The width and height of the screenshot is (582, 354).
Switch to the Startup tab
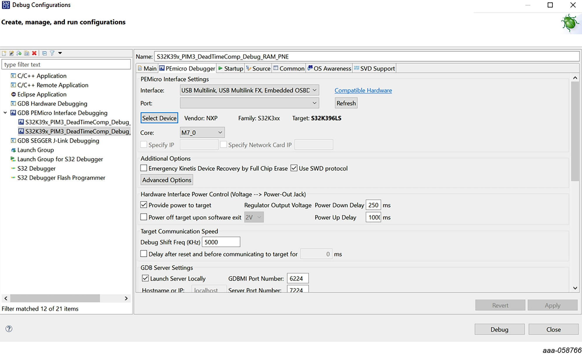232,68
